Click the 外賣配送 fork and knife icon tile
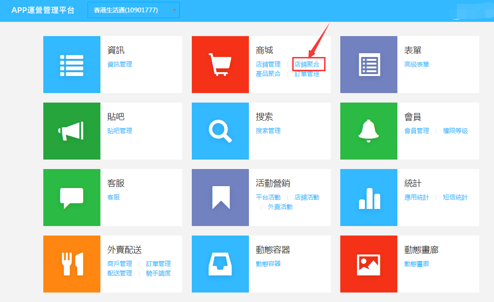The width and height of the screenshot is (494, 302). click(72, 264)
